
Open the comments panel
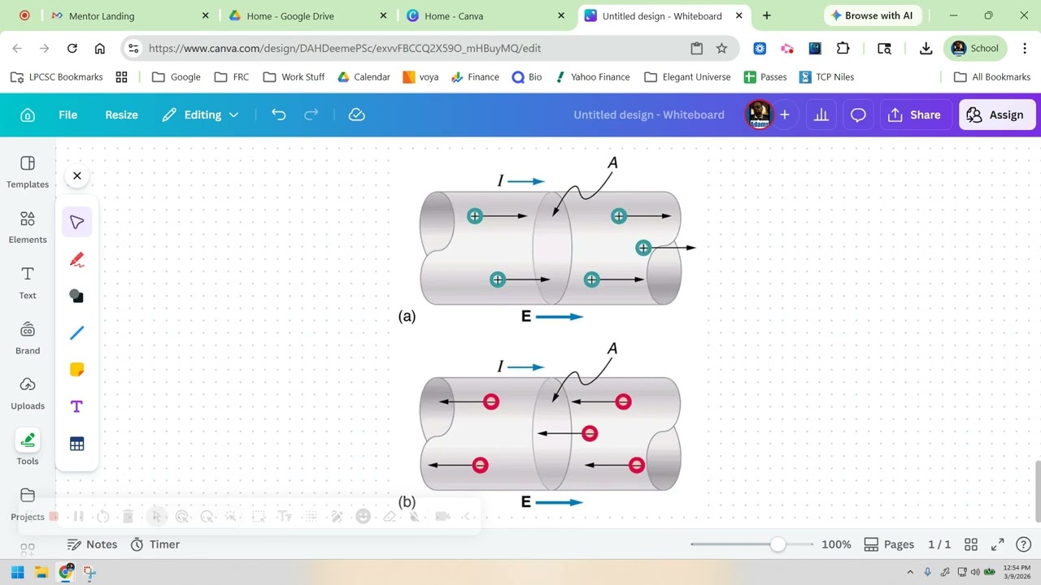(858, 115)
